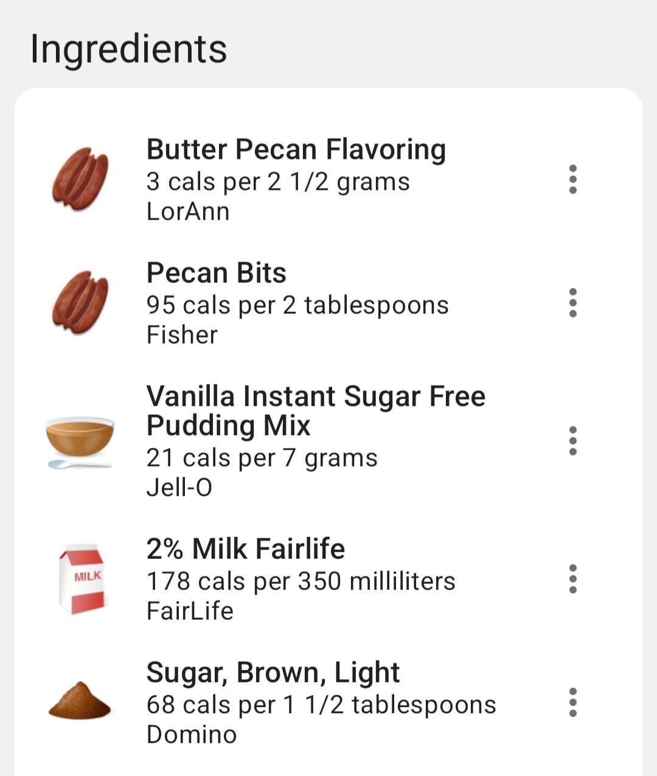Tap the Pecan Bits pecan icon
The width and height of the screenshot is (657, 776).
(x=80, y=302)
